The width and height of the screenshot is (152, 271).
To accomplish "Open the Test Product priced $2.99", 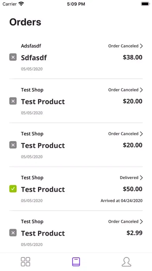I will 43,233.
